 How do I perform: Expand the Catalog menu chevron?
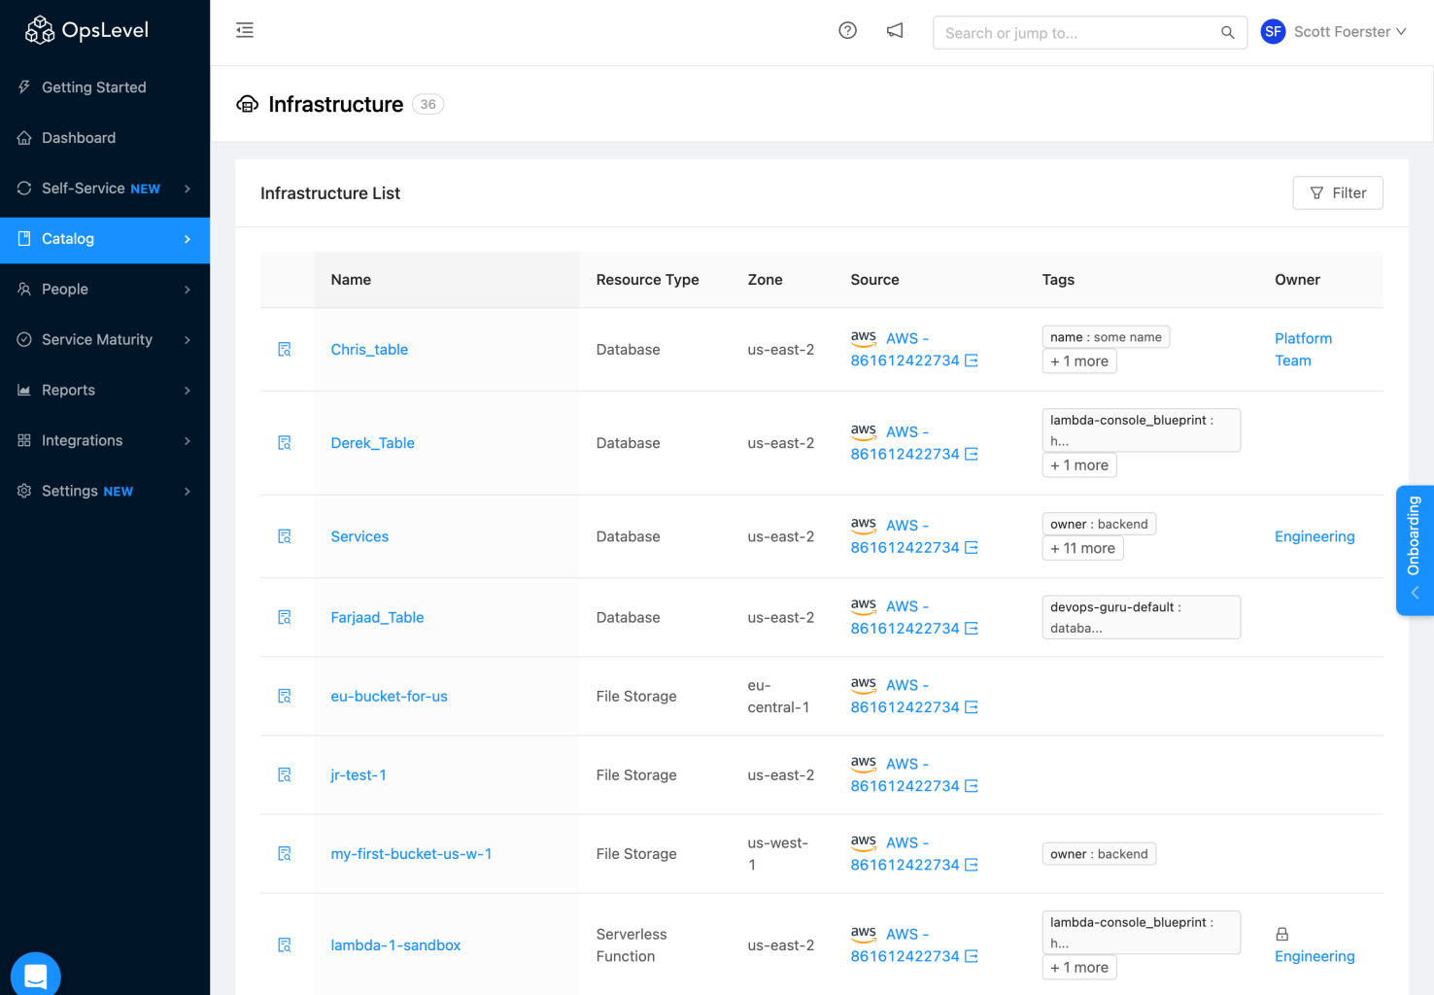(x=188, y=239)
